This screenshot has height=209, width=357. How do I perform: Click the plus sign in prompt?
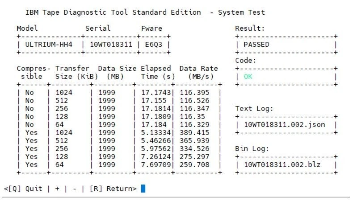(57, 189)
